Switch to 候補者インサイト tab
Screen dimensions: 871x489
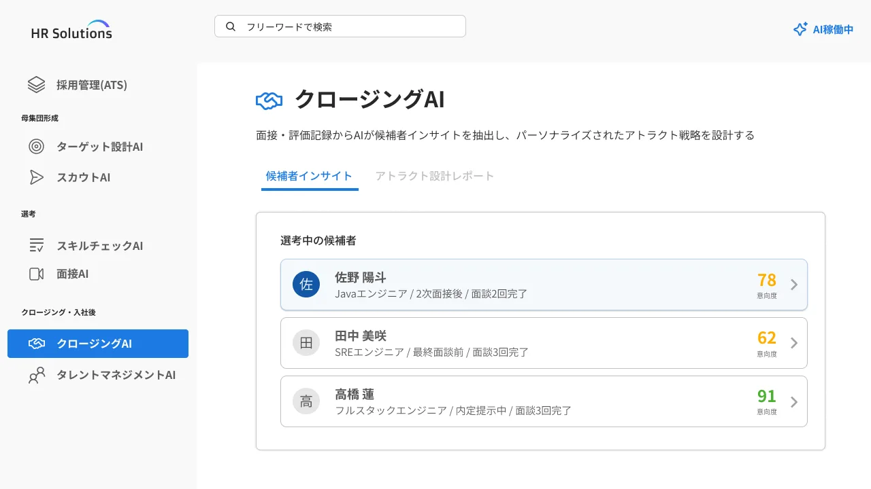click(310, 176)
